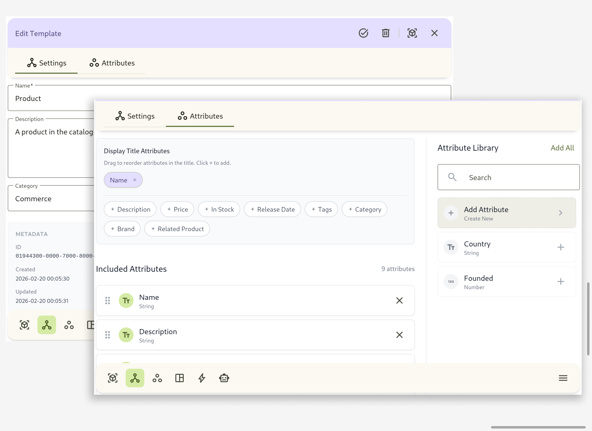Image resolution: width=592 pixels, height=431 pixels.
Task: Open the hamburger menu in bottom toolbar
Action: point(563,378)
